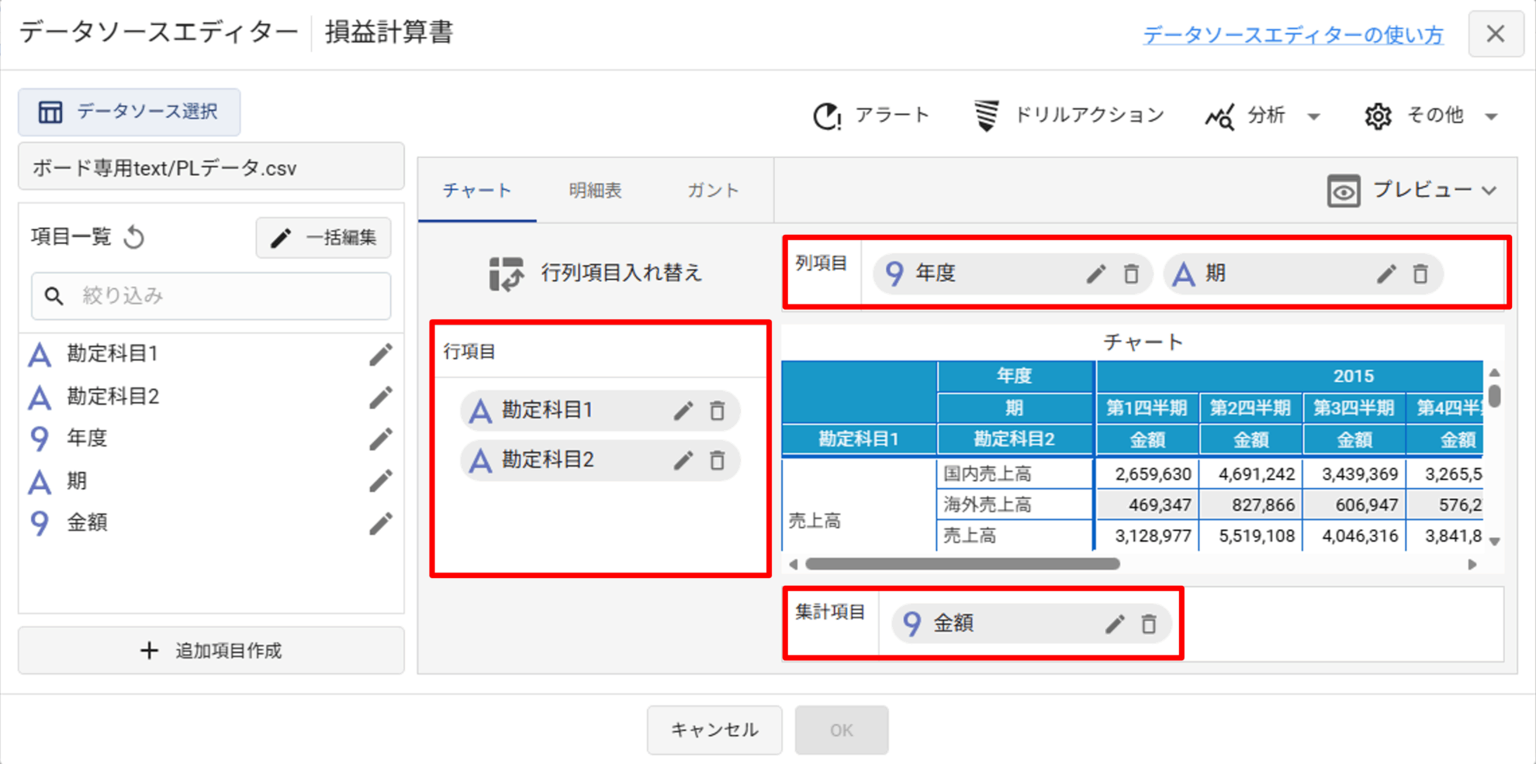This screenshot has width=1536, height=764.
Task: Click the 追加項目作成 button
Action: tap(211, 650)
